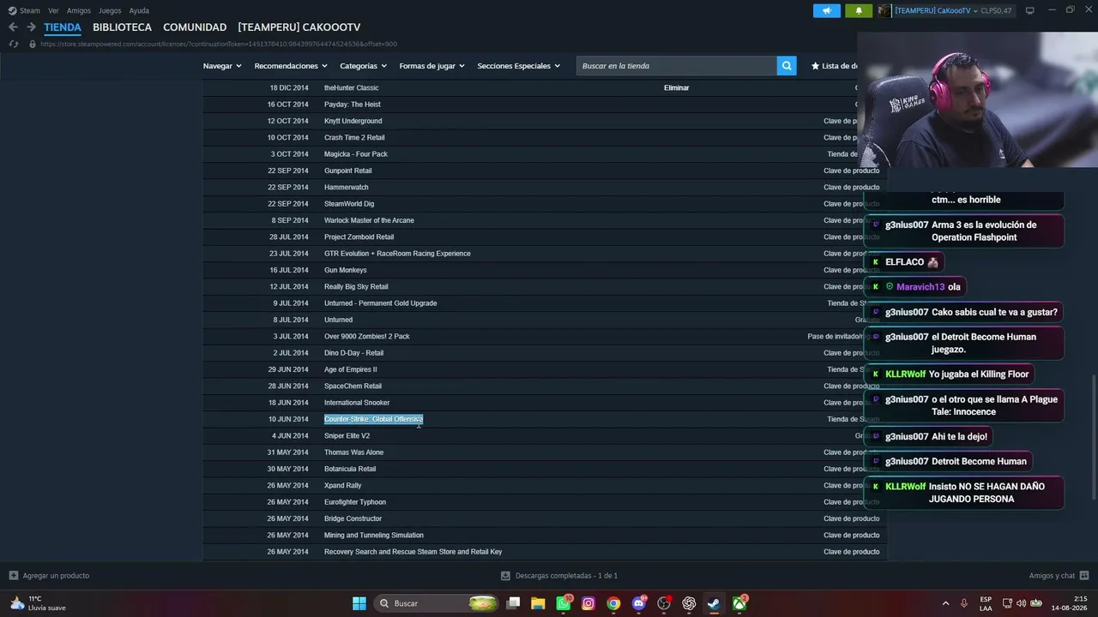The width and height of the screenshot is (1098, 617).
Task: Open the Juegos menu
Action: pyautogui.click(x=110, y=10)
